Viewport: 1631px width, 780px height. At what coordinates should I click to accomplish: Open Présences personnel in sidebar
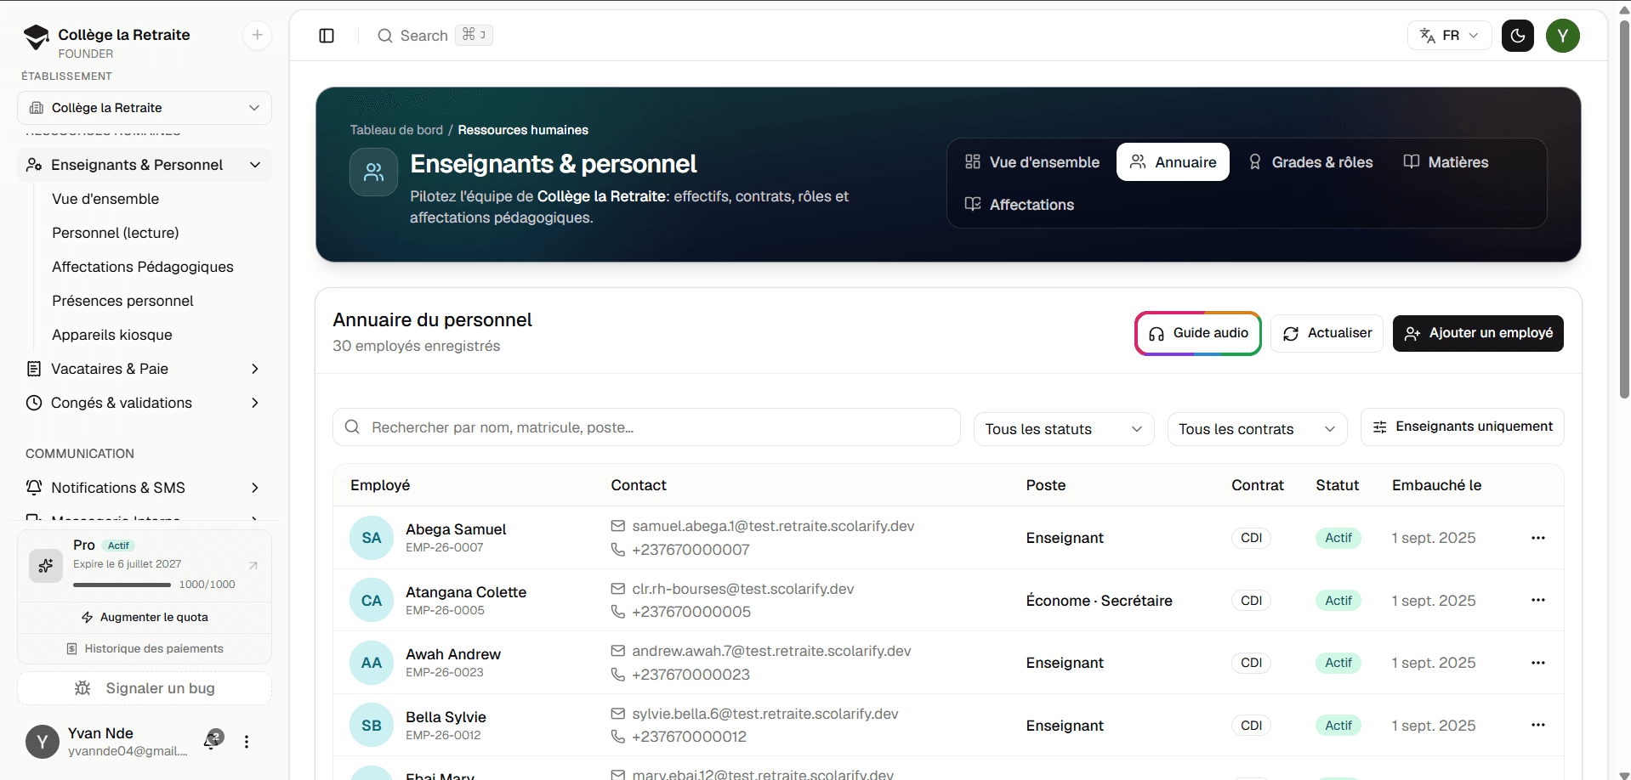pyautogui.click(x=122, y=301)
